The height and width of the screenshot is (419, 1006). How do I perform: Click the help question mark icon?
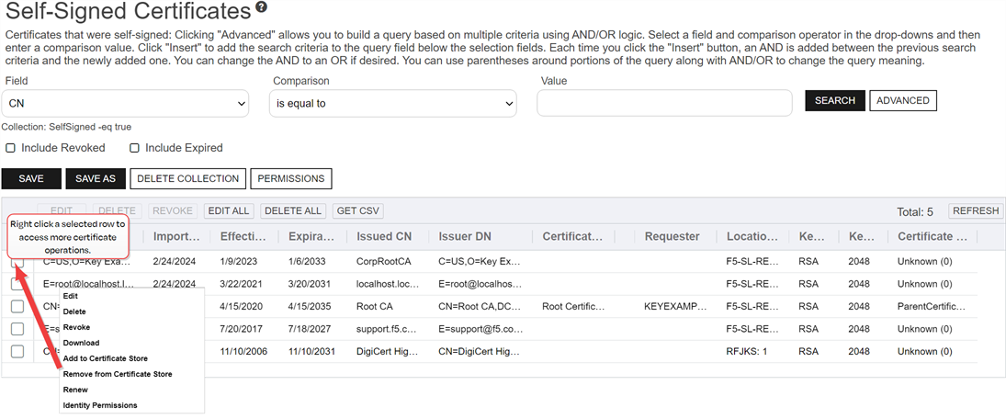click(262, 8)
